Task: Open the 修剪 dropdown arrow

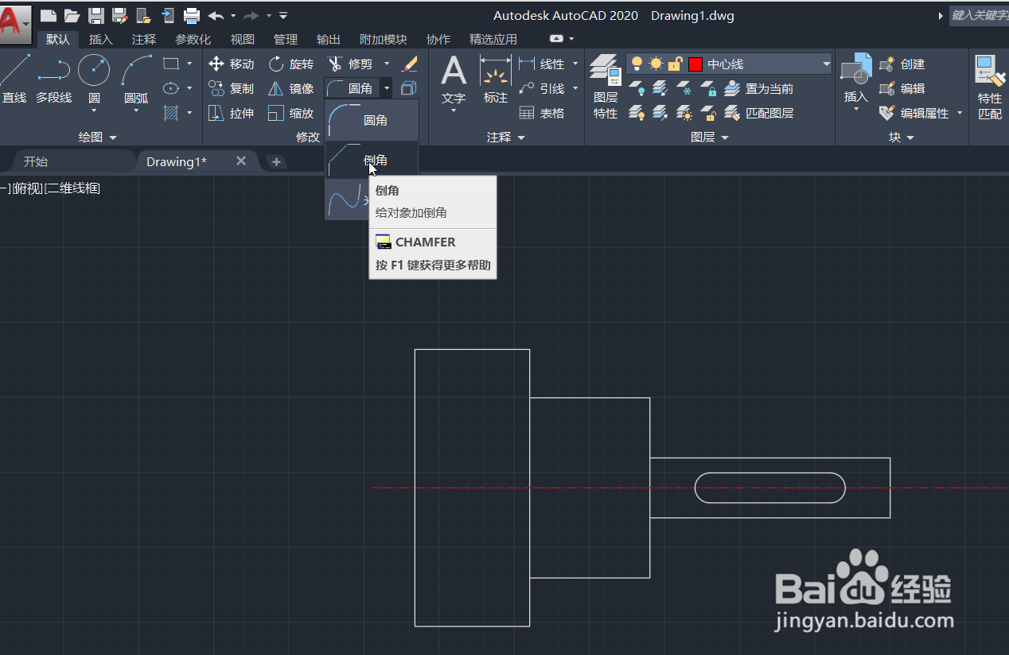Action: (387, 64)
